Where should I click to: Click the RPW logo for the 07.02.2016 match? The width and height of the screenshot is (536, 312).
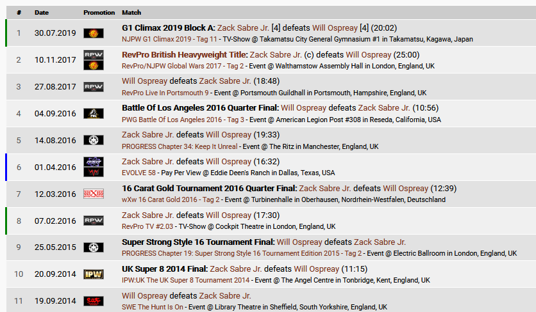[93, 221]
